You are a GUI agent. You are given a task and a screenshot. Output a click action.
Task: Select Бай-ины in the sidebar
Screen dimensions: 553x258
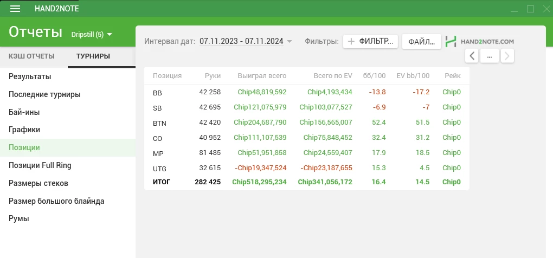pyautogui.click(x=24, y=112)
